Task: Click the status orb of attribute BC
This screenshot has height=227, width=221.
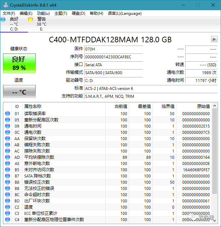Action: coord(8,195)
